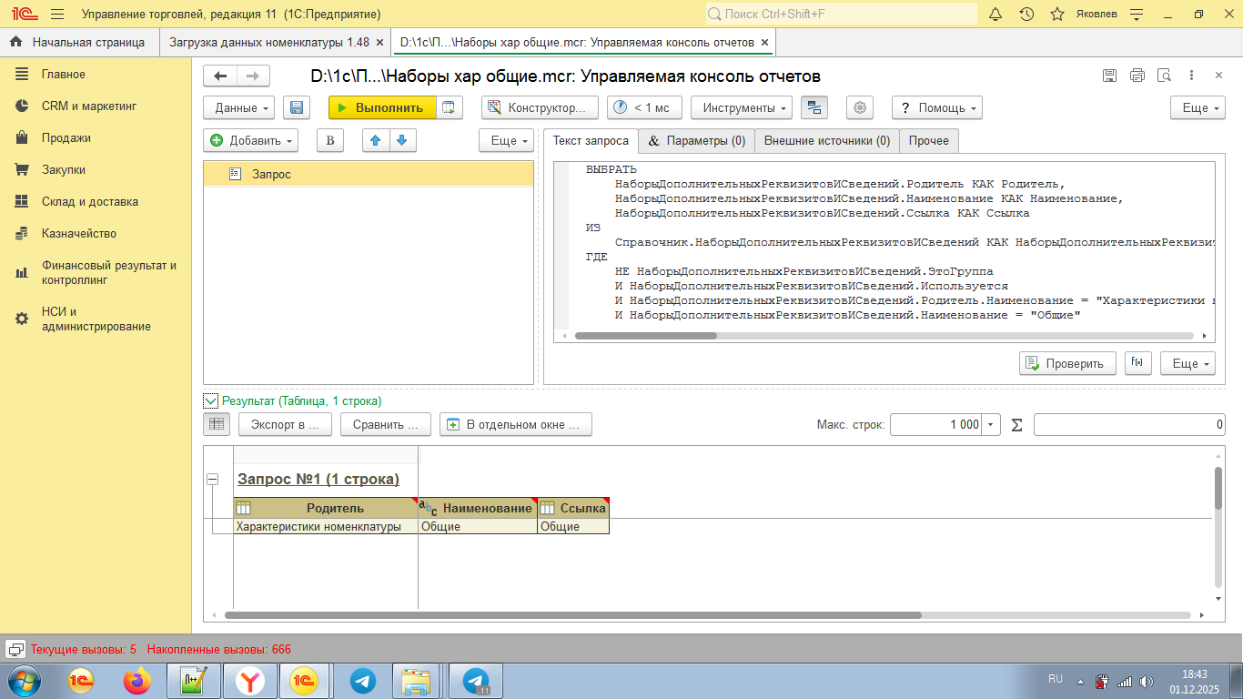Toggle the table view icon in results toolbar

(x=216, y=424)
